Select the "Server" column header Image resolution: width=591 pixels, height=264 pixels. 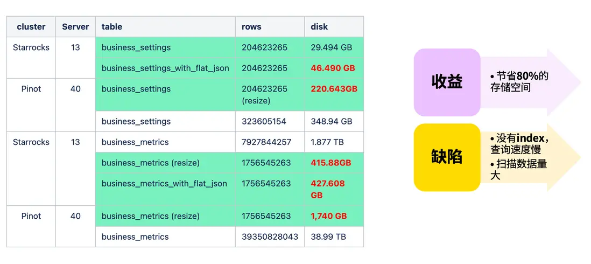[75, 26]
